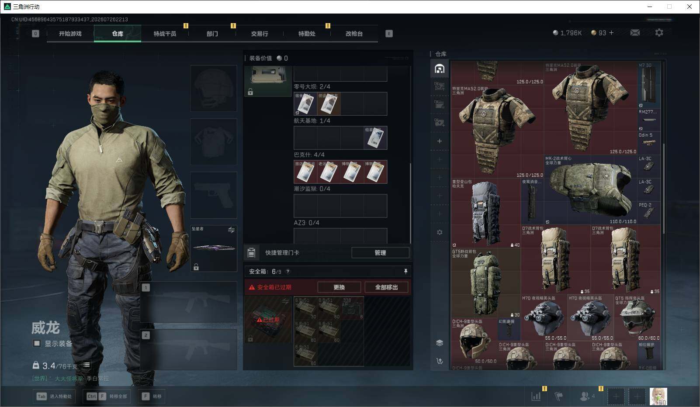
Task: Open the mail envelope icon
Action: 635,33
